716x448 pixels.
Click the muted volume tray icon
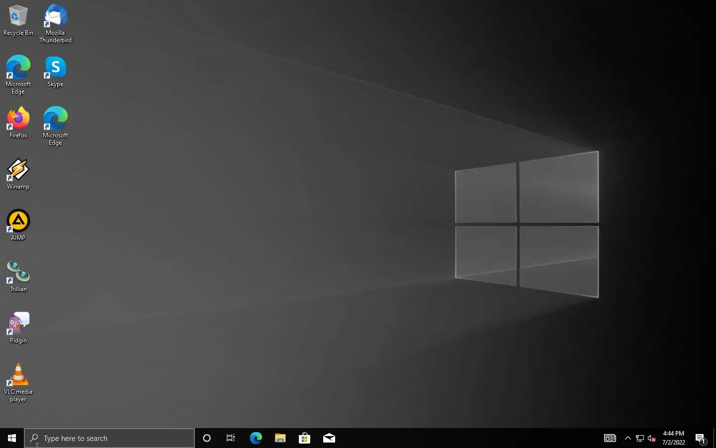point(652,438)
